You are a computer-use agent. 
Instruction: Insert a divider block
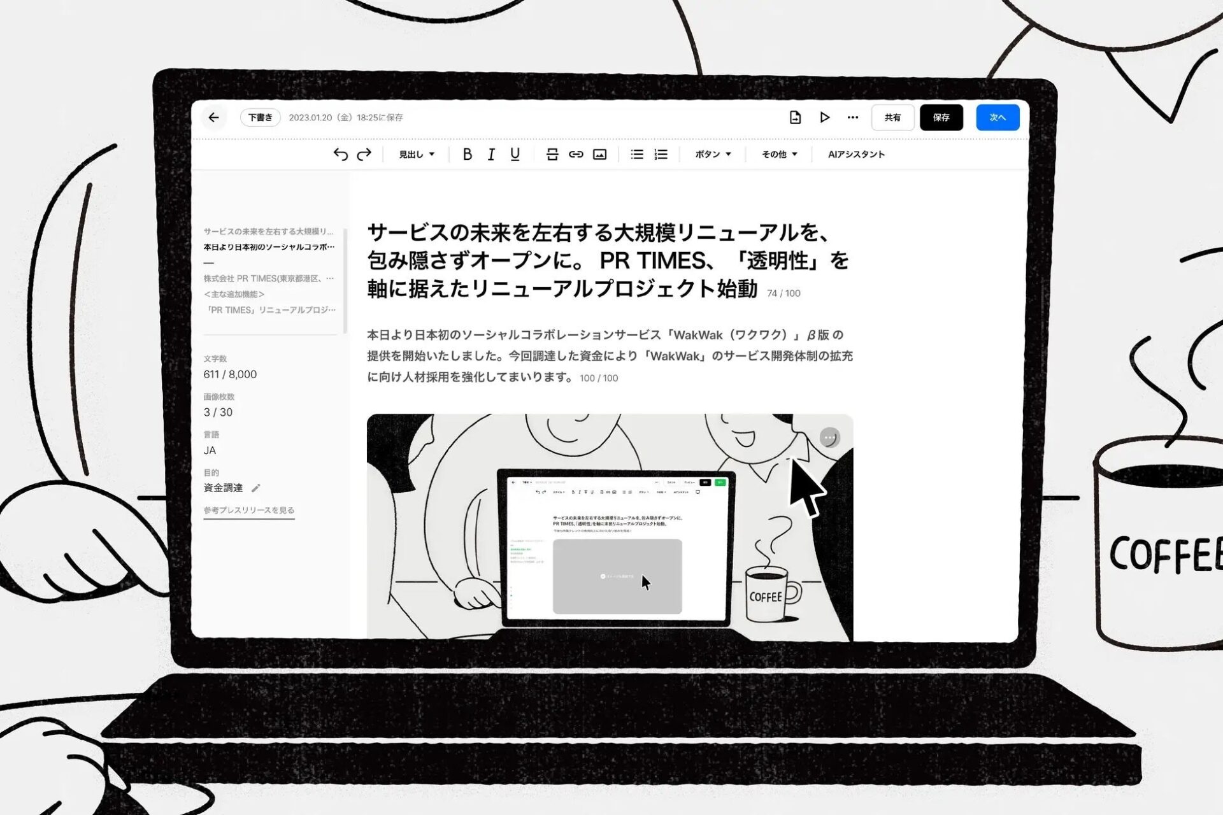[552, 153]
